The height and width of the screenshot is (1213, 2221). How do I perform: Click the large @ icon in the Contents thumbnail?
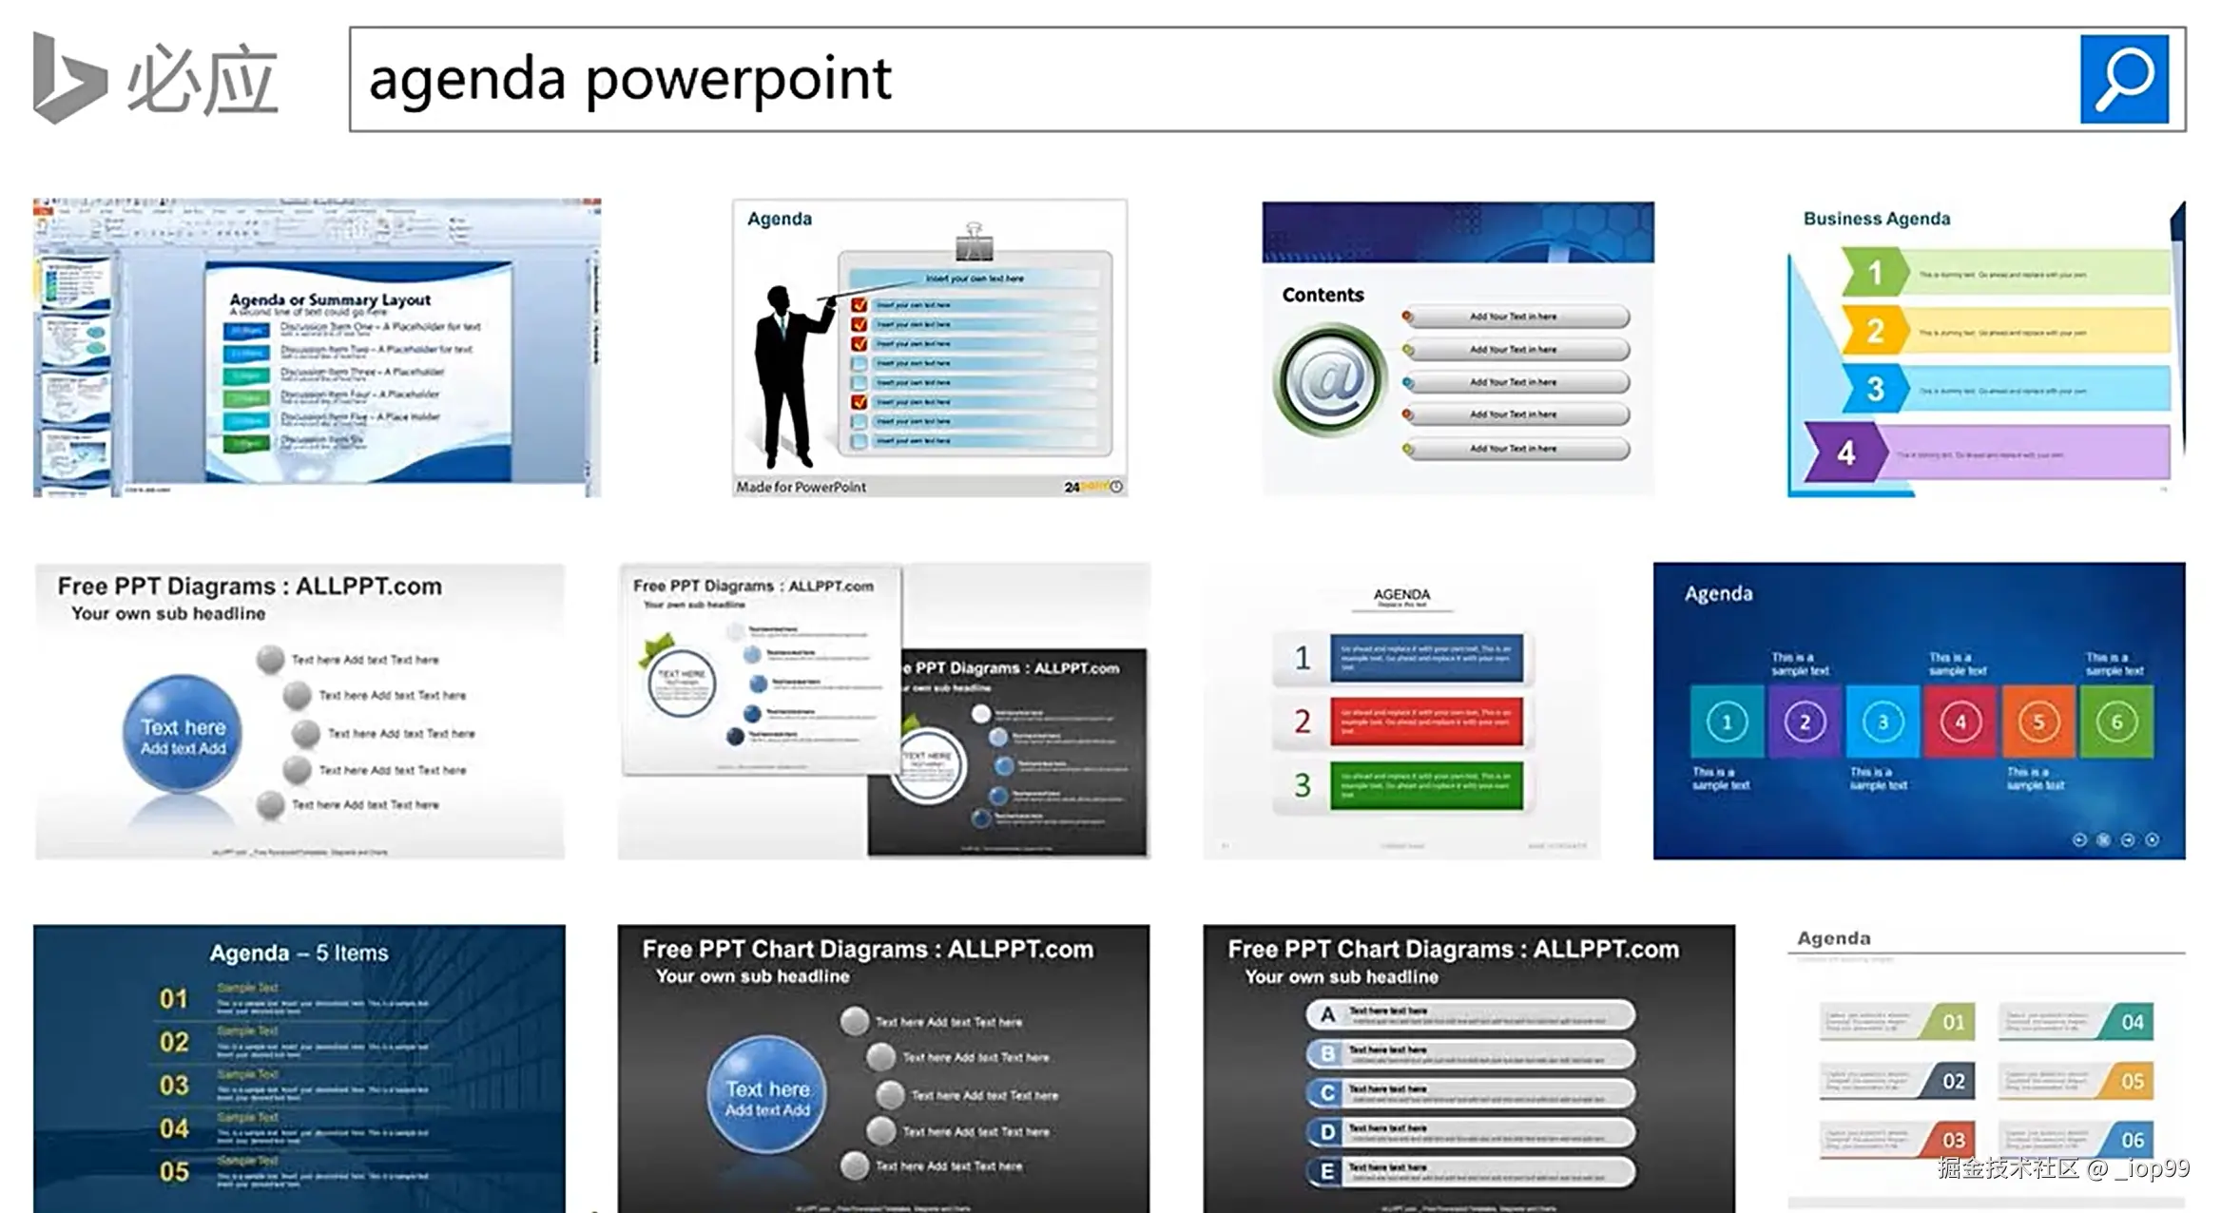coord(1329,380)
